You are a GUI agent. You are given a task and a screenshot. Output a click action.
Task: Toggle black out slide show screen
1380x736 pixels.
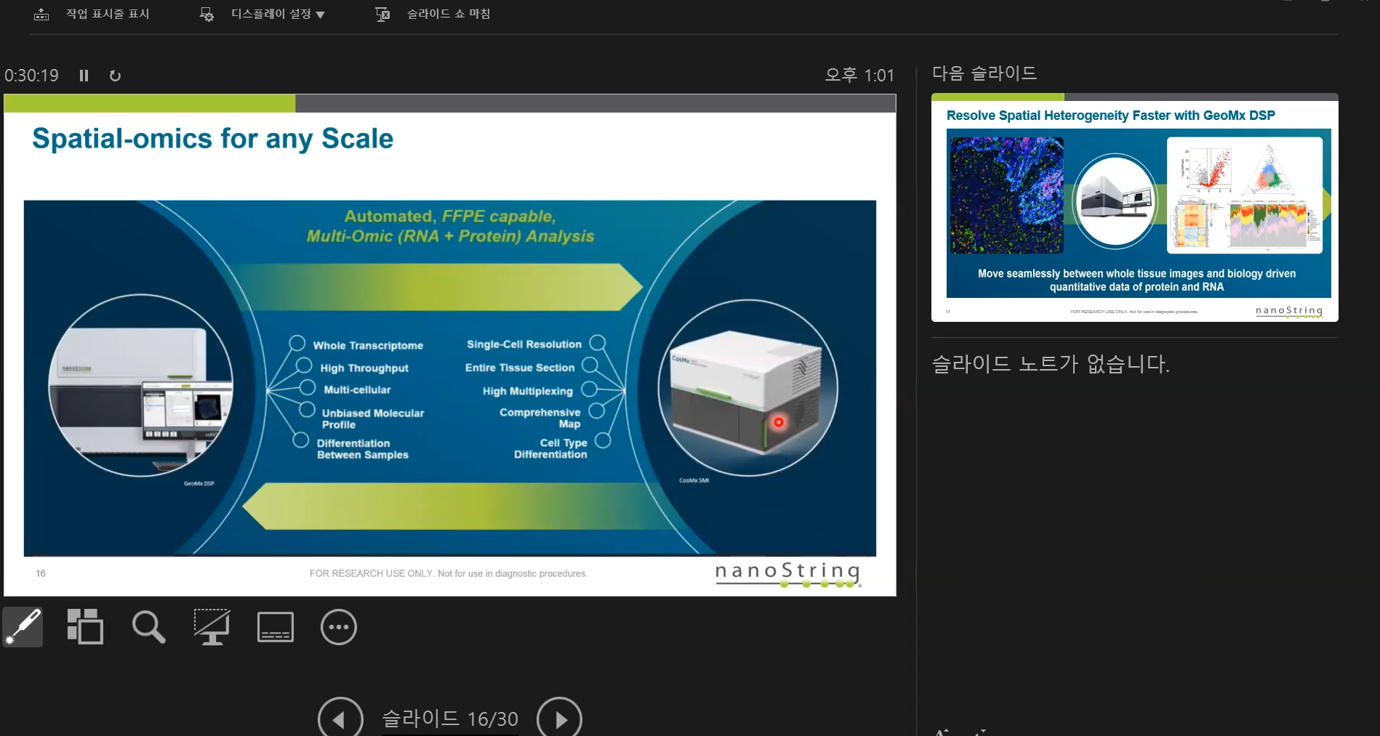pos(212,626)
